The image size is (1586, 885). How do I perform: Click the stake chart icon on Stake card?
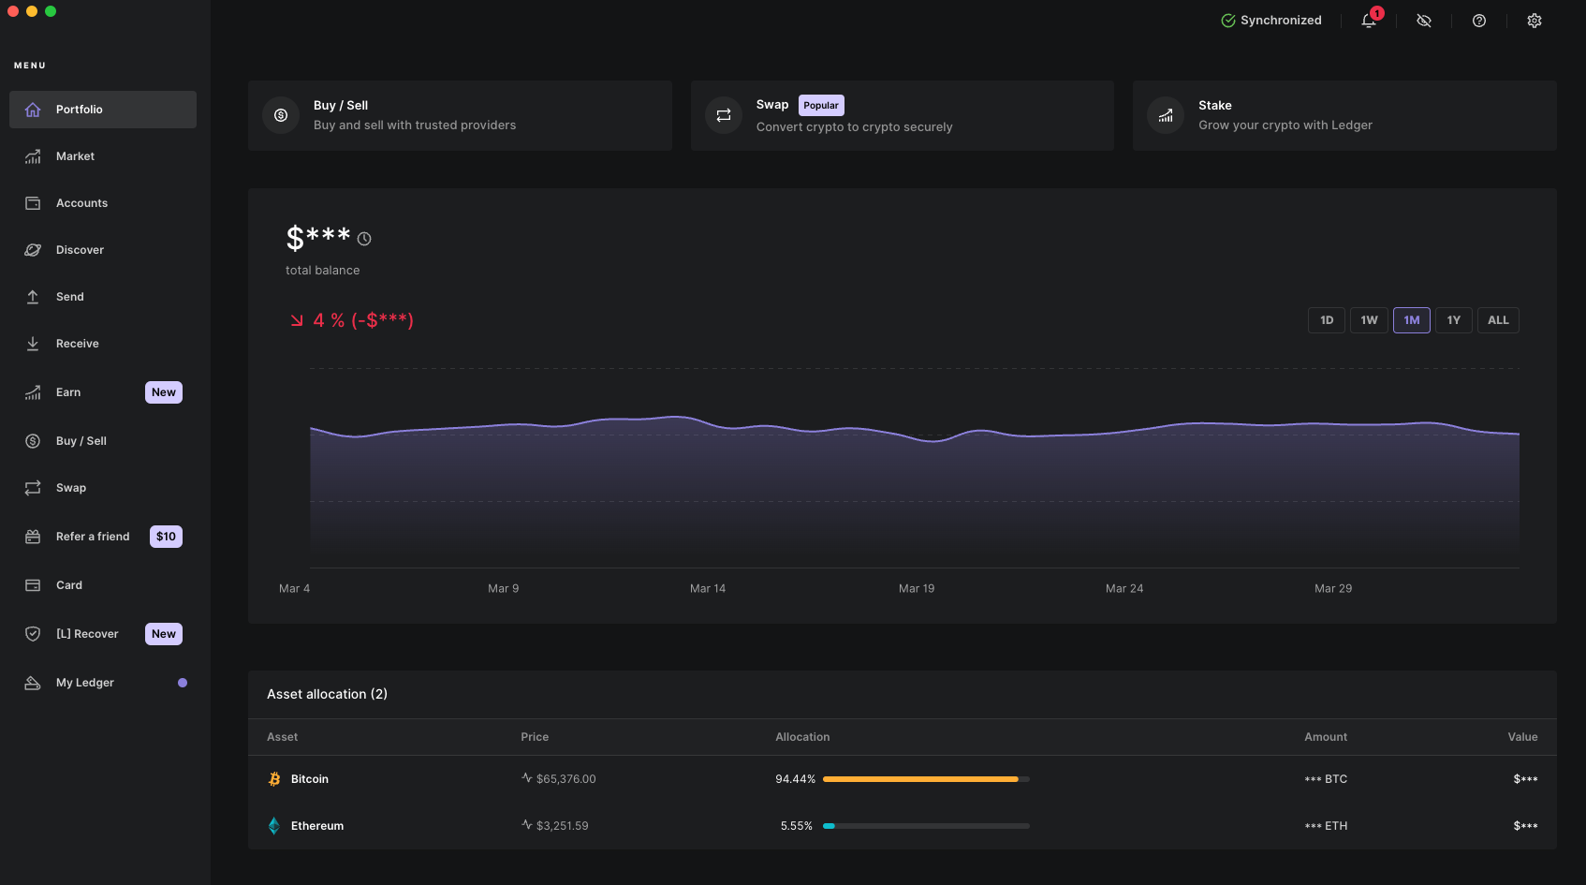(1166, 115)
